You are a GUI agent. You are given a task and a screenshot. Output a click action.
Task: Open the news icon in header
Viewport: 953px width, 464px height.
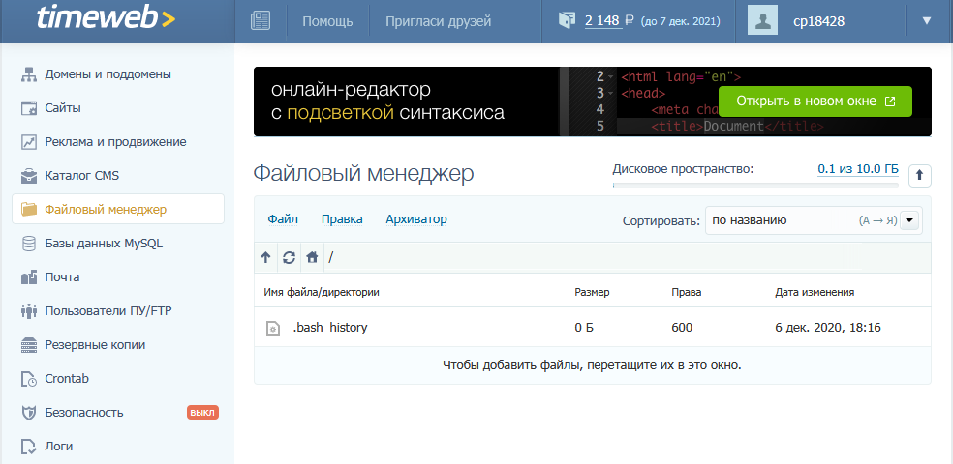click(261, 21)
